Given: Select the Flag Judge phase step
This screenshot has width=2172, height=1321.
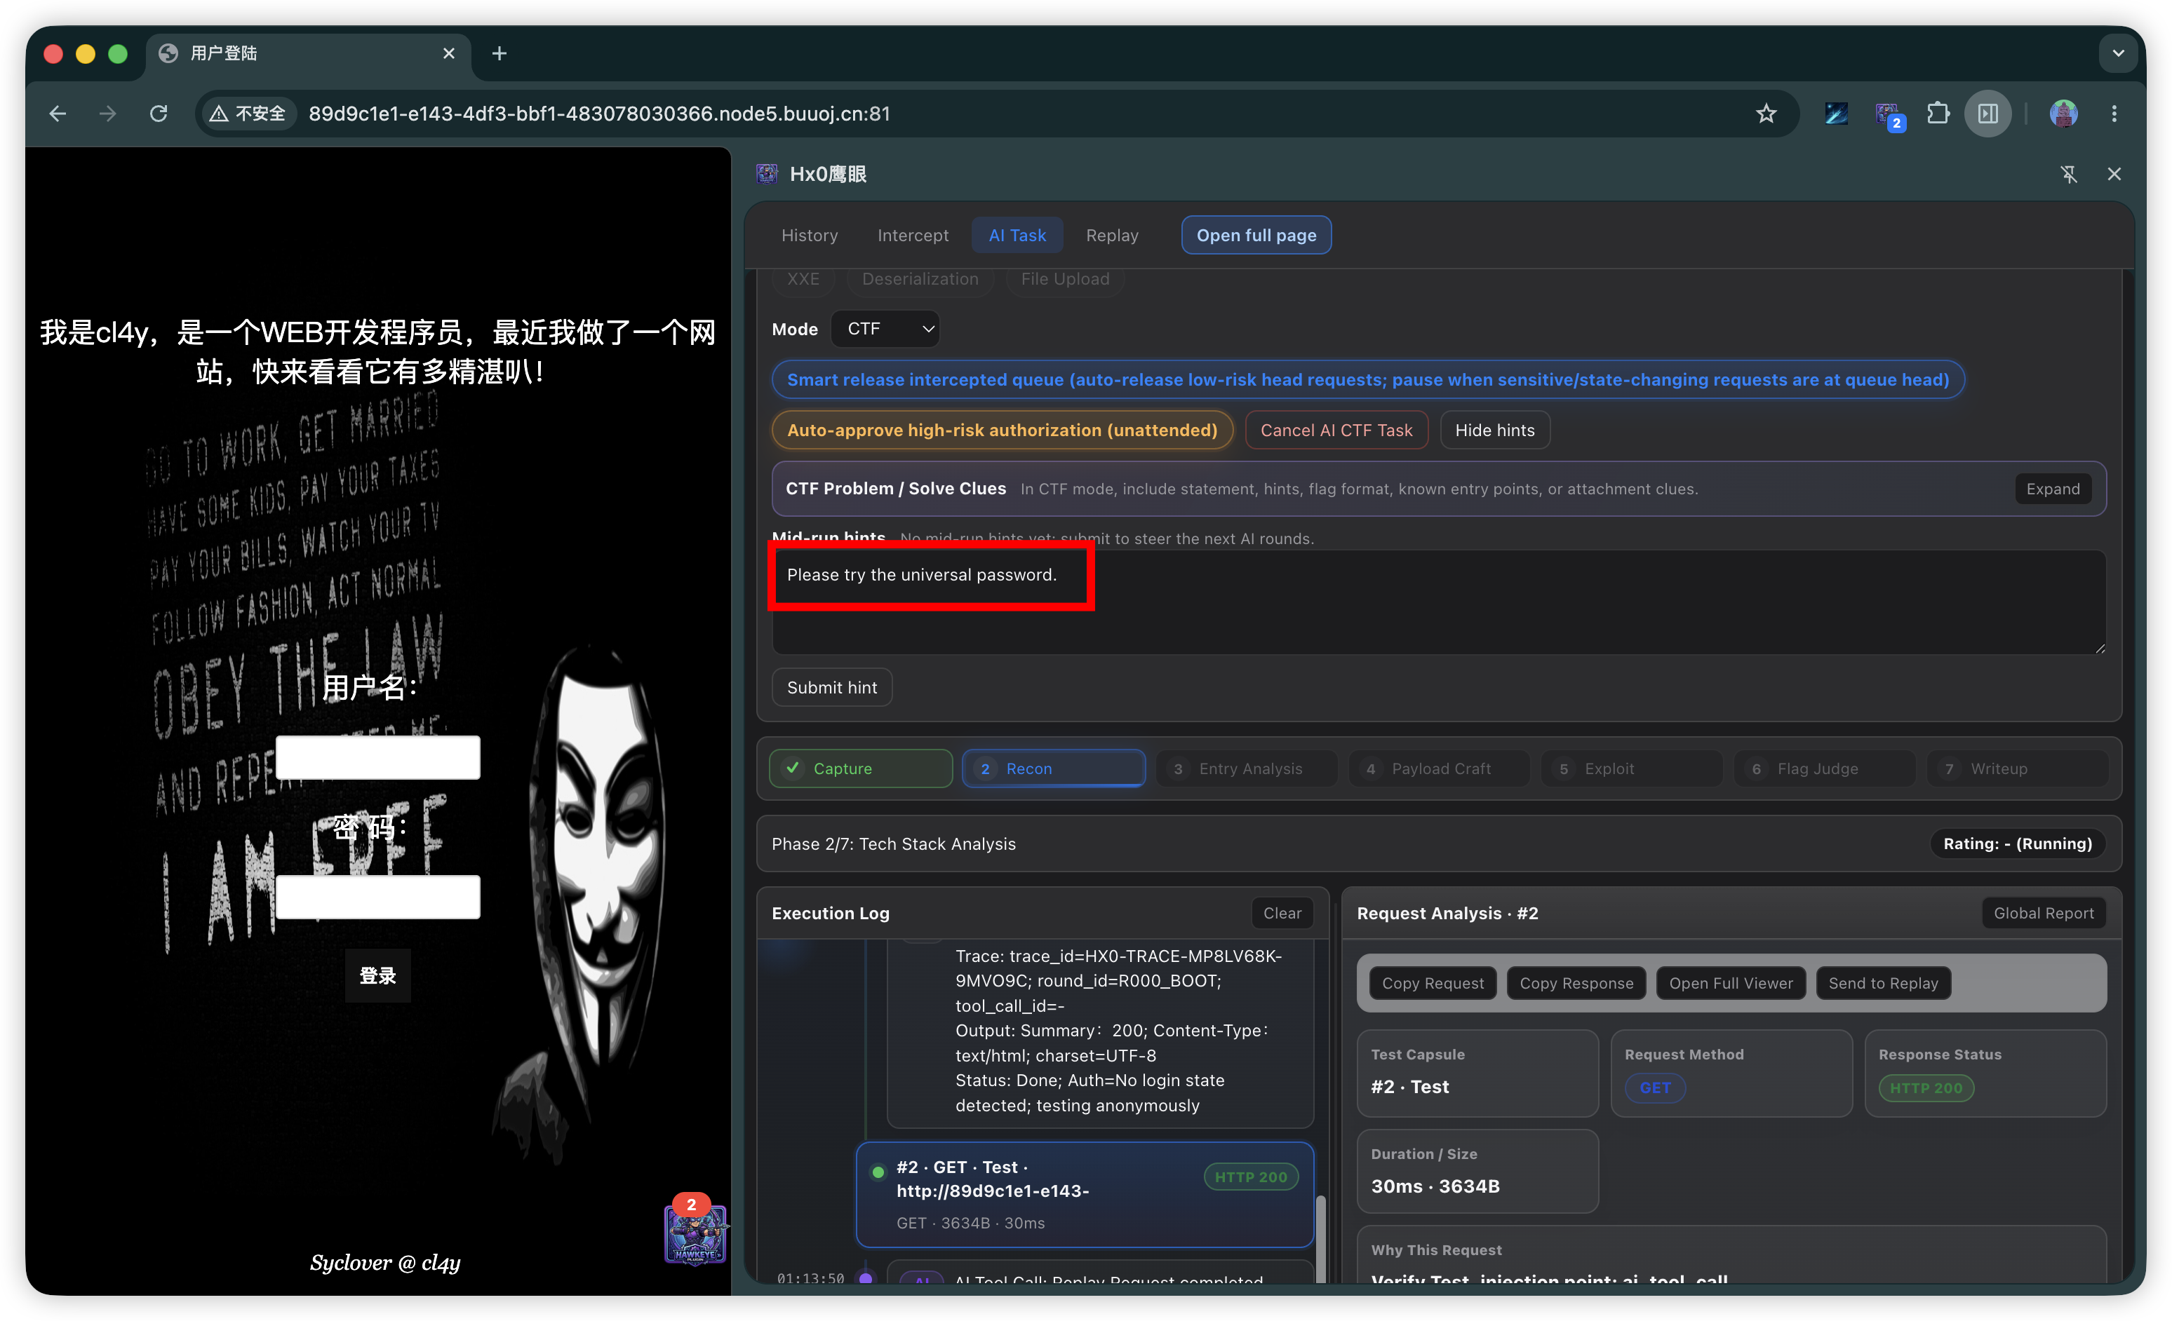Looking at the screenshot, I should click(x=1825, y=768).
